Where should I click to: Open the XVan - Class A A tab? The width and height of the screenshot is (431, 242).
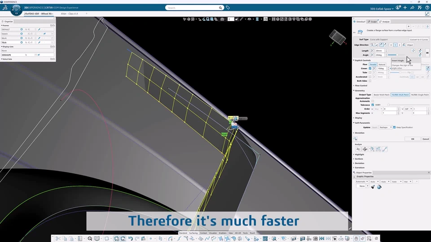point(69,14)
